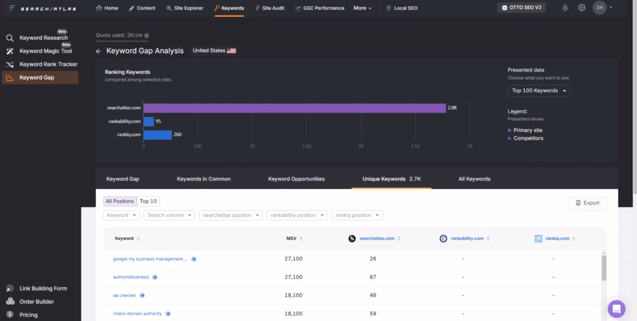Click the hamburger menu icon beside the logo
The image size is (637, 321).
12,8
